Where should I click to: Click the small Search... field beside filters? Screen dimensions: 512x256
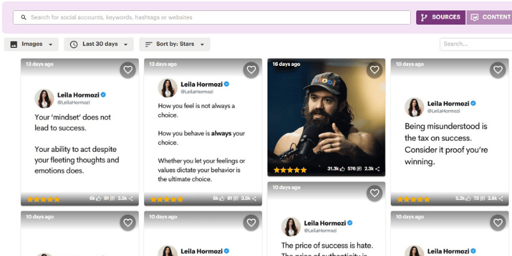(x=476, y=44)
